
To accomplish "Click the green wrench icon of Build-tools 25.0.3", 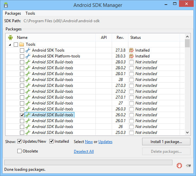I will coord(28,132).
